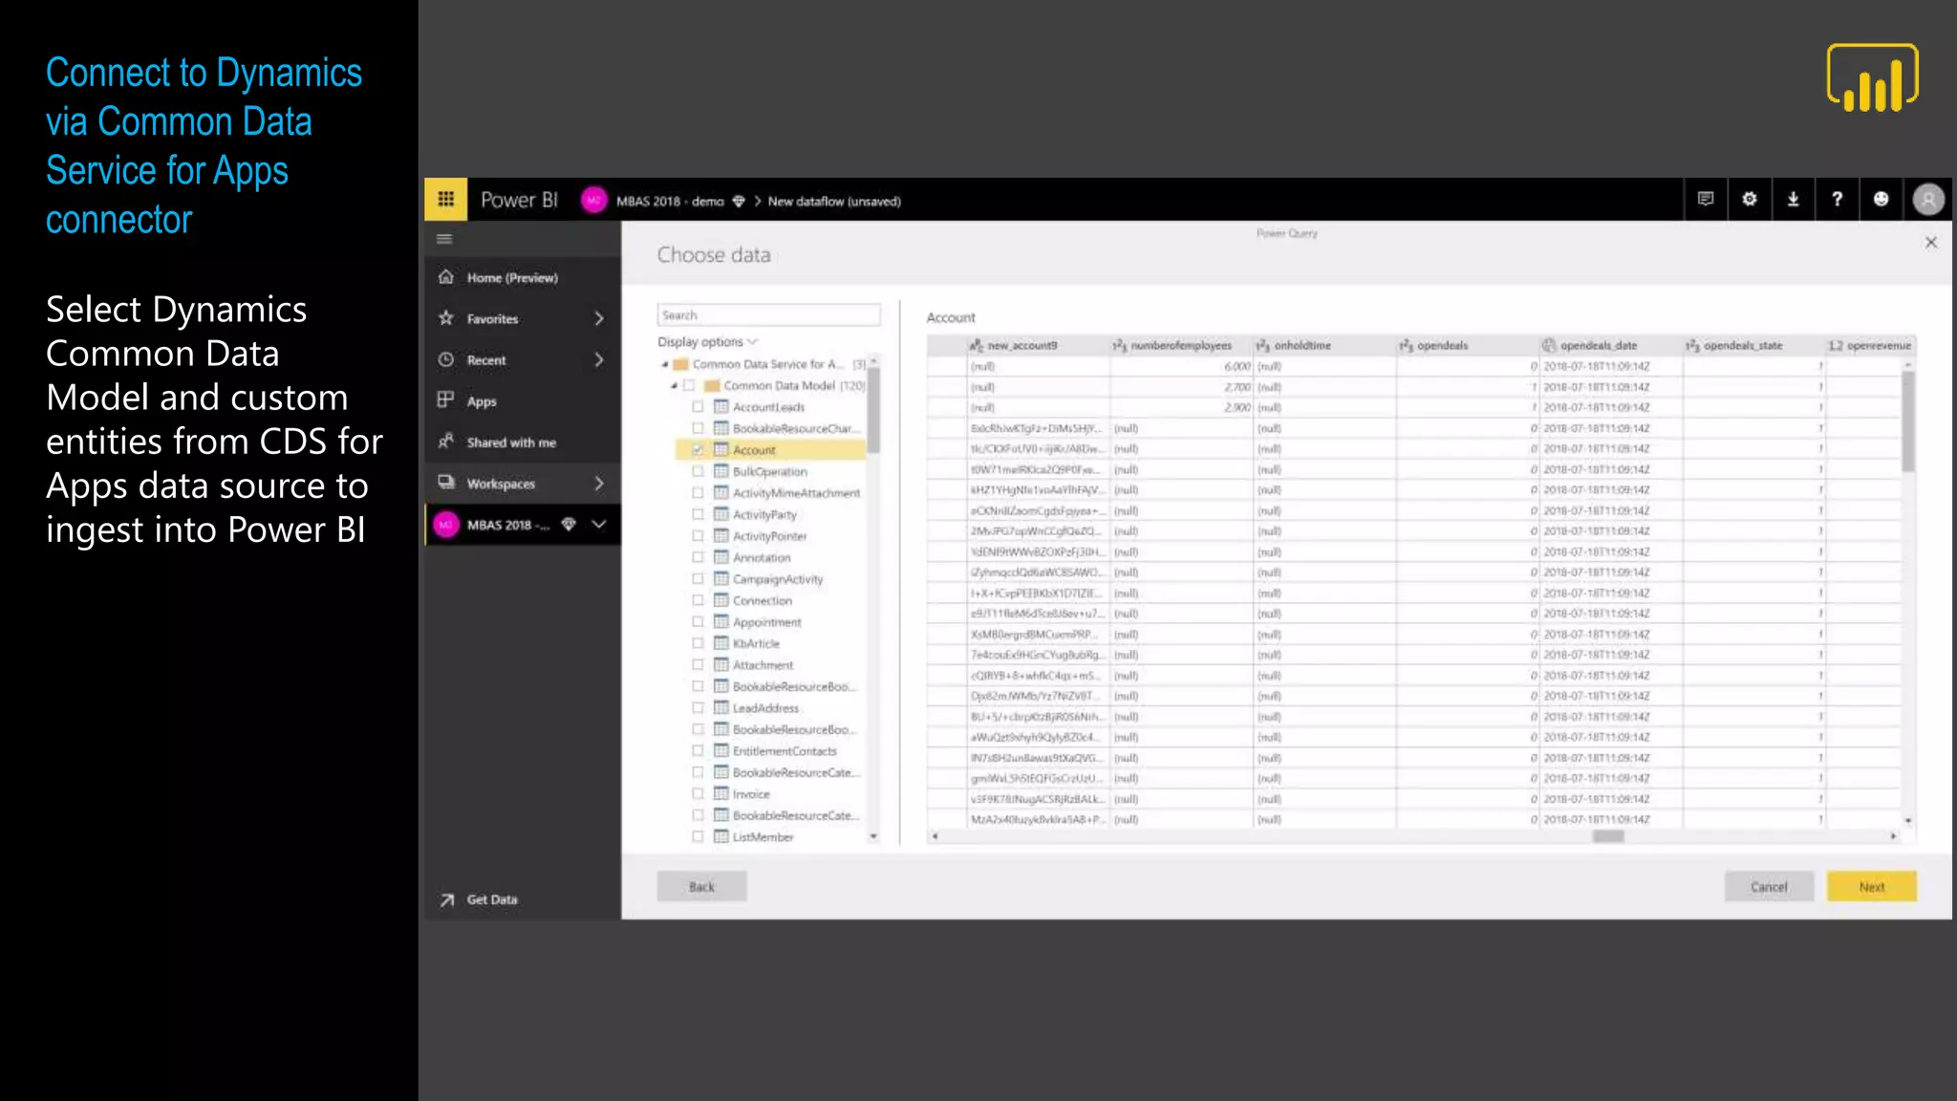Screen dimensions: 1957x1101
Task: Open Get Data at sidebar bottom
Action: point(523,899)
